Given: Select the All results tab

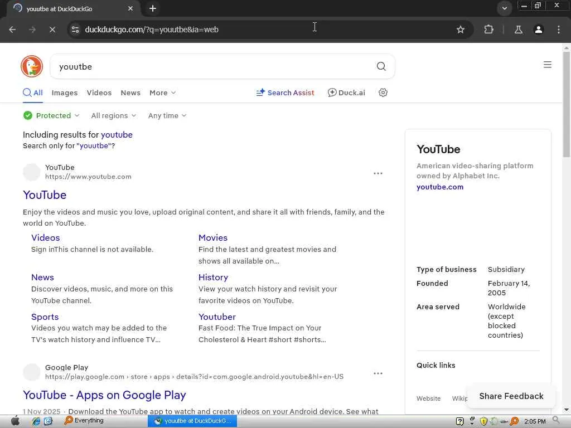Looking at the screenshot, I should click(33, 93).
